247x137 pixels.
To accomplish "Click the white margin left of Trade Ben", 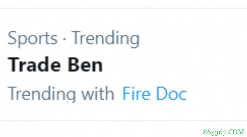I will click(x=4, y=65).
